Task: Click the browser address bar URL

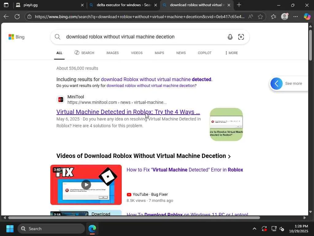Action: coord(140,17)
